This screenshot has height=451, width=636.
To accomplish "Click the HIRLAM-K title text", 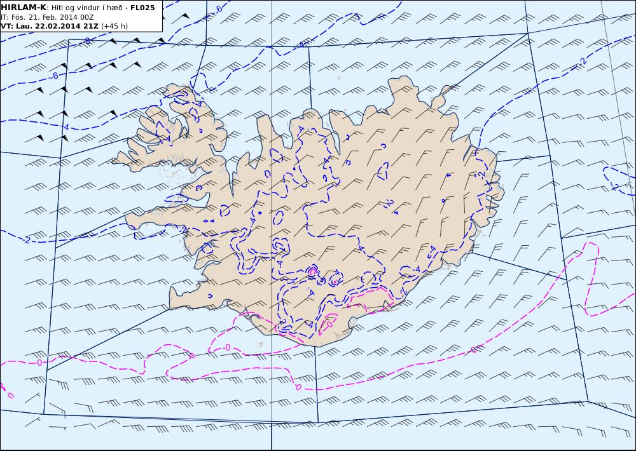I will coord(24,8).
